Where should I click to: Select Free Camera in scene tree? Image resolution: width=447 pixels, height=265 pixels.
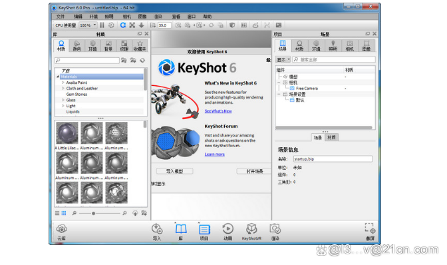click(x=307, y=89)
